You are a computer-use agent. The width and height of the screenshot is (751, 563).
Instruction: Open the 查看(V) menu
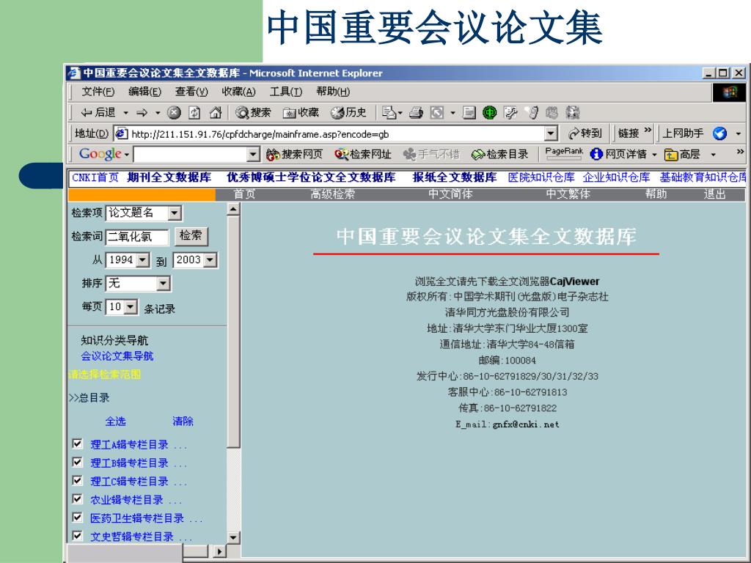[191, 92]
